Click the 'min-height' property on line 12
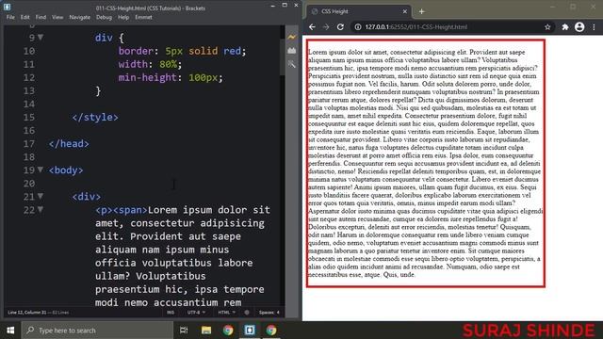603x339 pixels. [x=147, y=77]
